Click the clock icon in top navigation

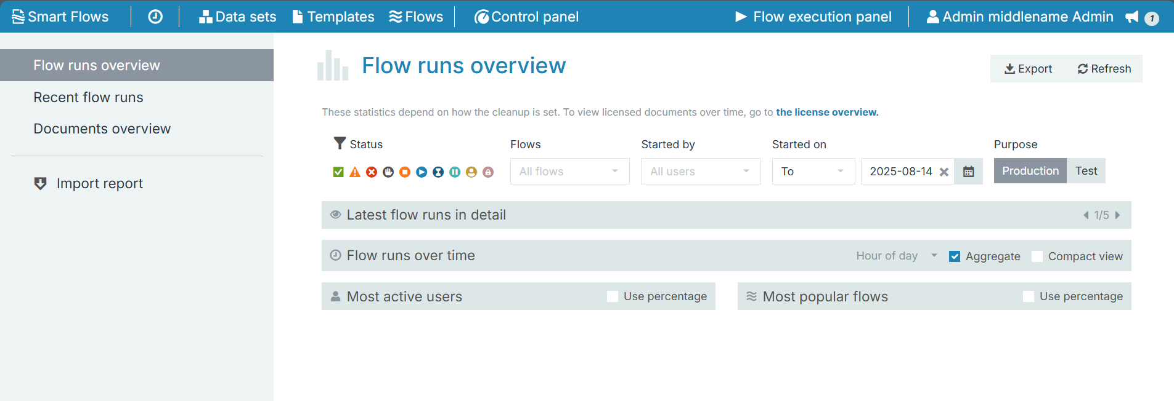point(155,17)
